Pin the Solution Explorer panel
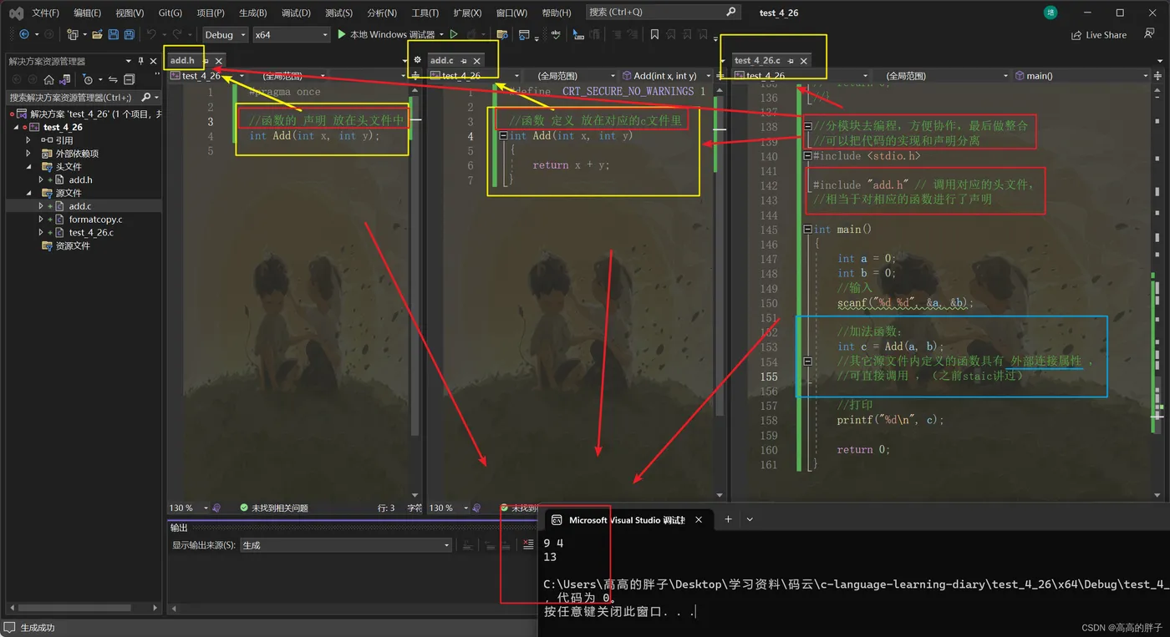Screen dimensions: 1170x637 141,61
